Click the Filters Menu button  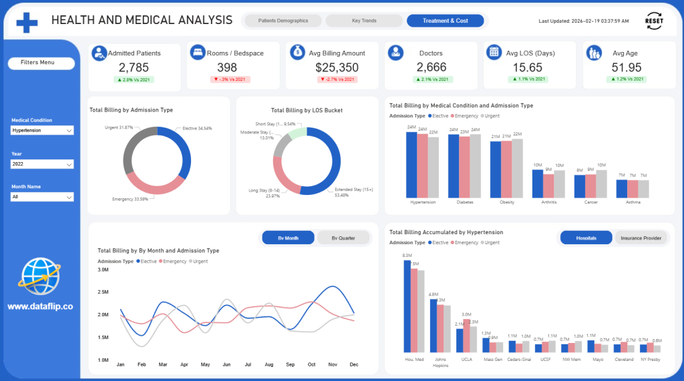pyautogui.click(x=41, y=63)
